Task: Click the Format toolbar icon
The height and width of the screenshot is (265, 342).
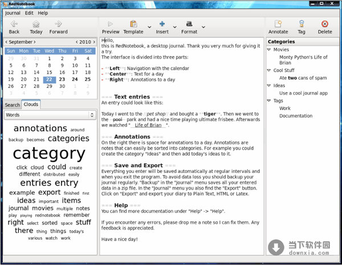Action: coord(189,24)
